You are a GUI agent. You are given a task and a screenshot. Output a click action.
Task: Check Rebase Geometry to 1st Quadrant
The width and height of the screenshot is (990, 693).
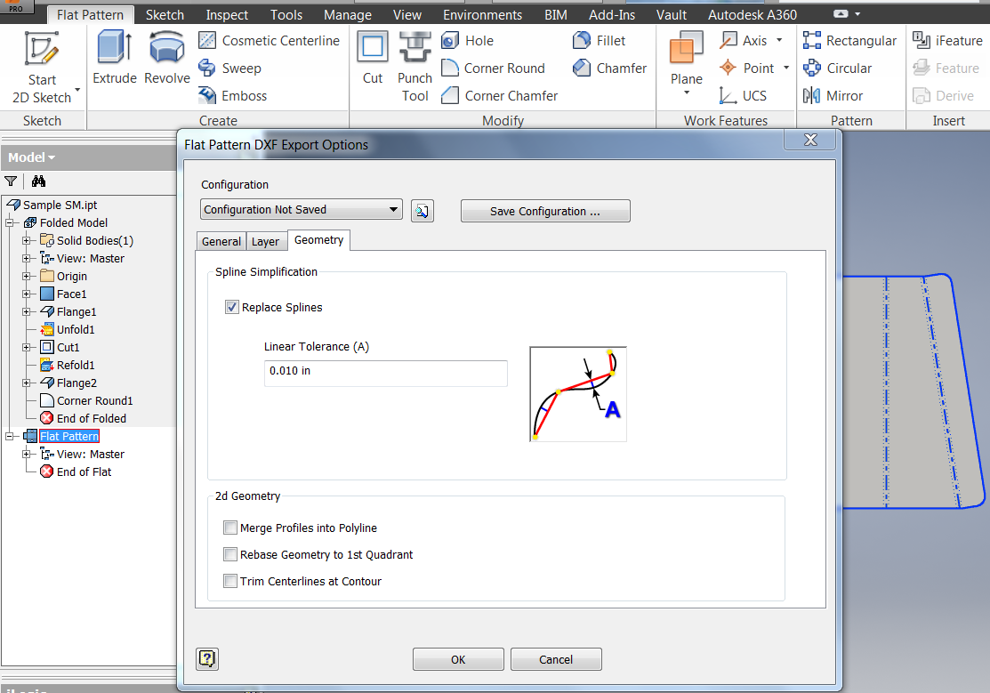[x=230, y=554]
